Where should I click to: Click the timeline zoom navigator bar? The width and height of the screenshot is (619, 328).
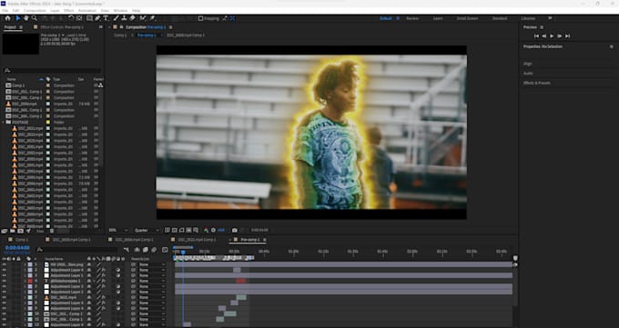(x=183, y=247)
